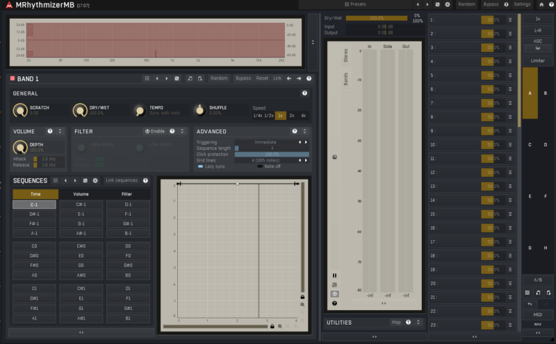Click the global Random button
The width and height of the screenshot is (556, 344).
pos(466,4)
